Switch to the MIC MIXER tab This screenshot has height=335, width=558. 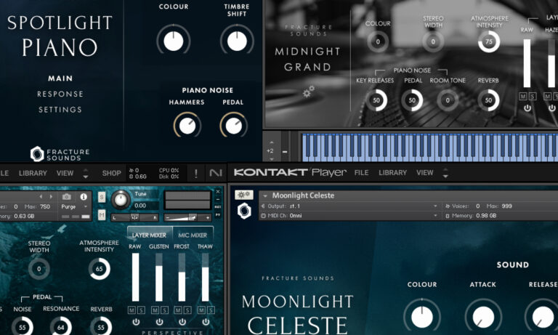(x=193, y=235)
